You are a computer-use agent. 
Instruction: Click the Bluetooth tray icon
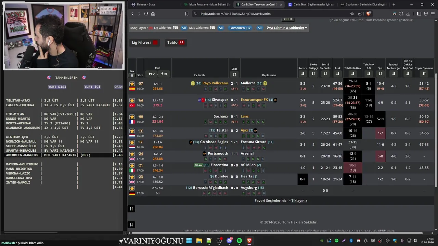point(351,241)
